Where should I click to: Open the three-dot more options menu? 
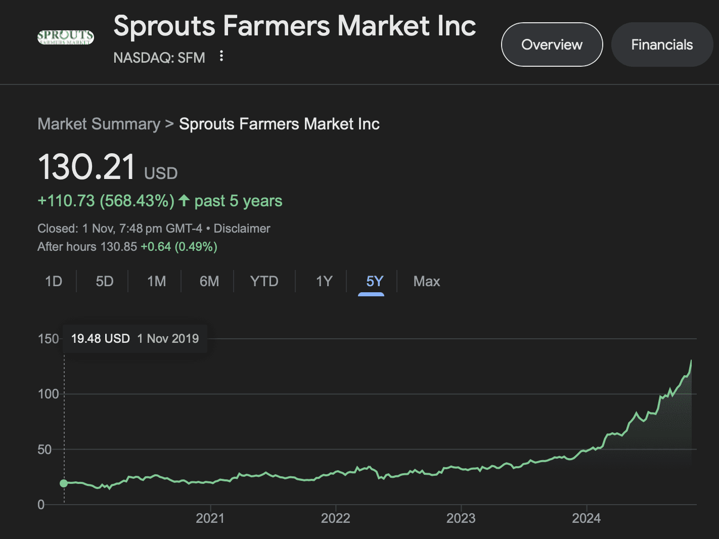tap(221, 56)
